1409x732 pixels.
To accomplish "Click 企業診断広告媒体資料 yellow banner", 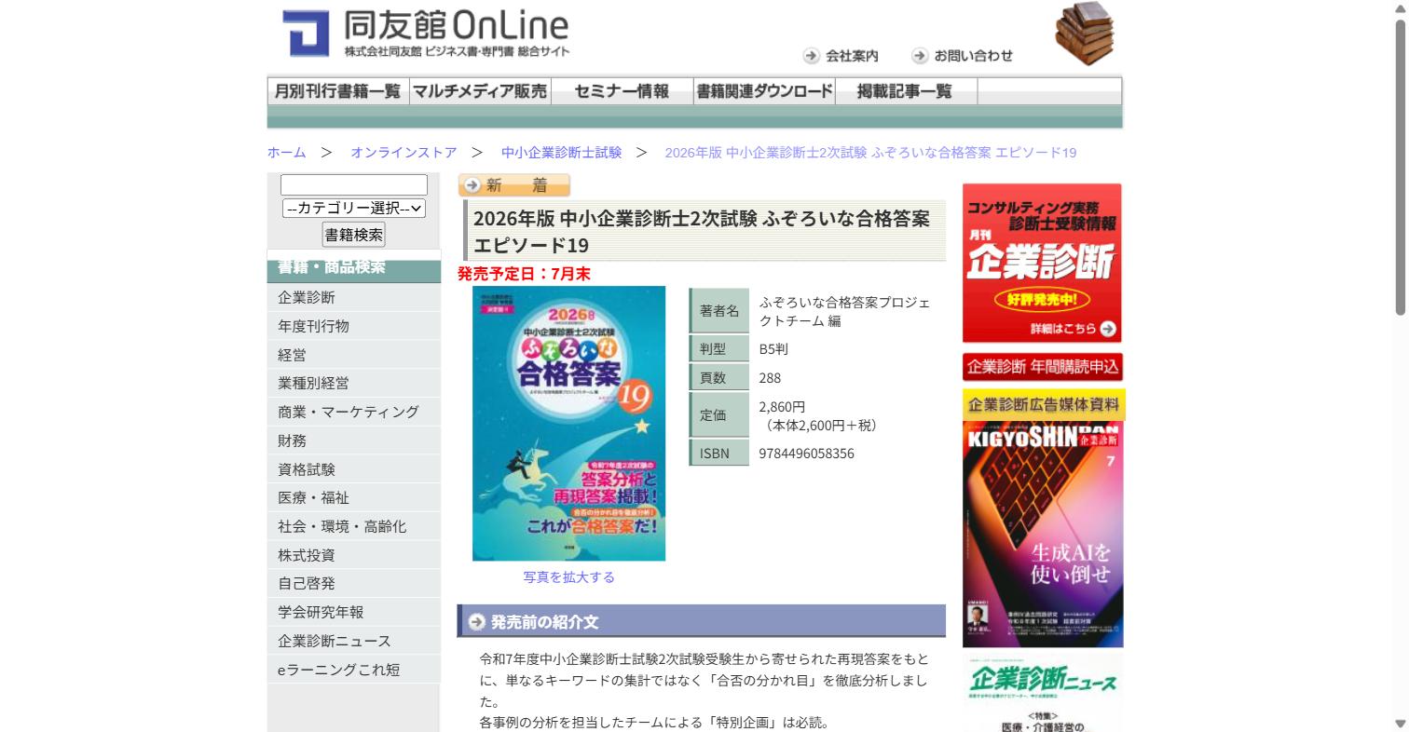I will 1044,404.
